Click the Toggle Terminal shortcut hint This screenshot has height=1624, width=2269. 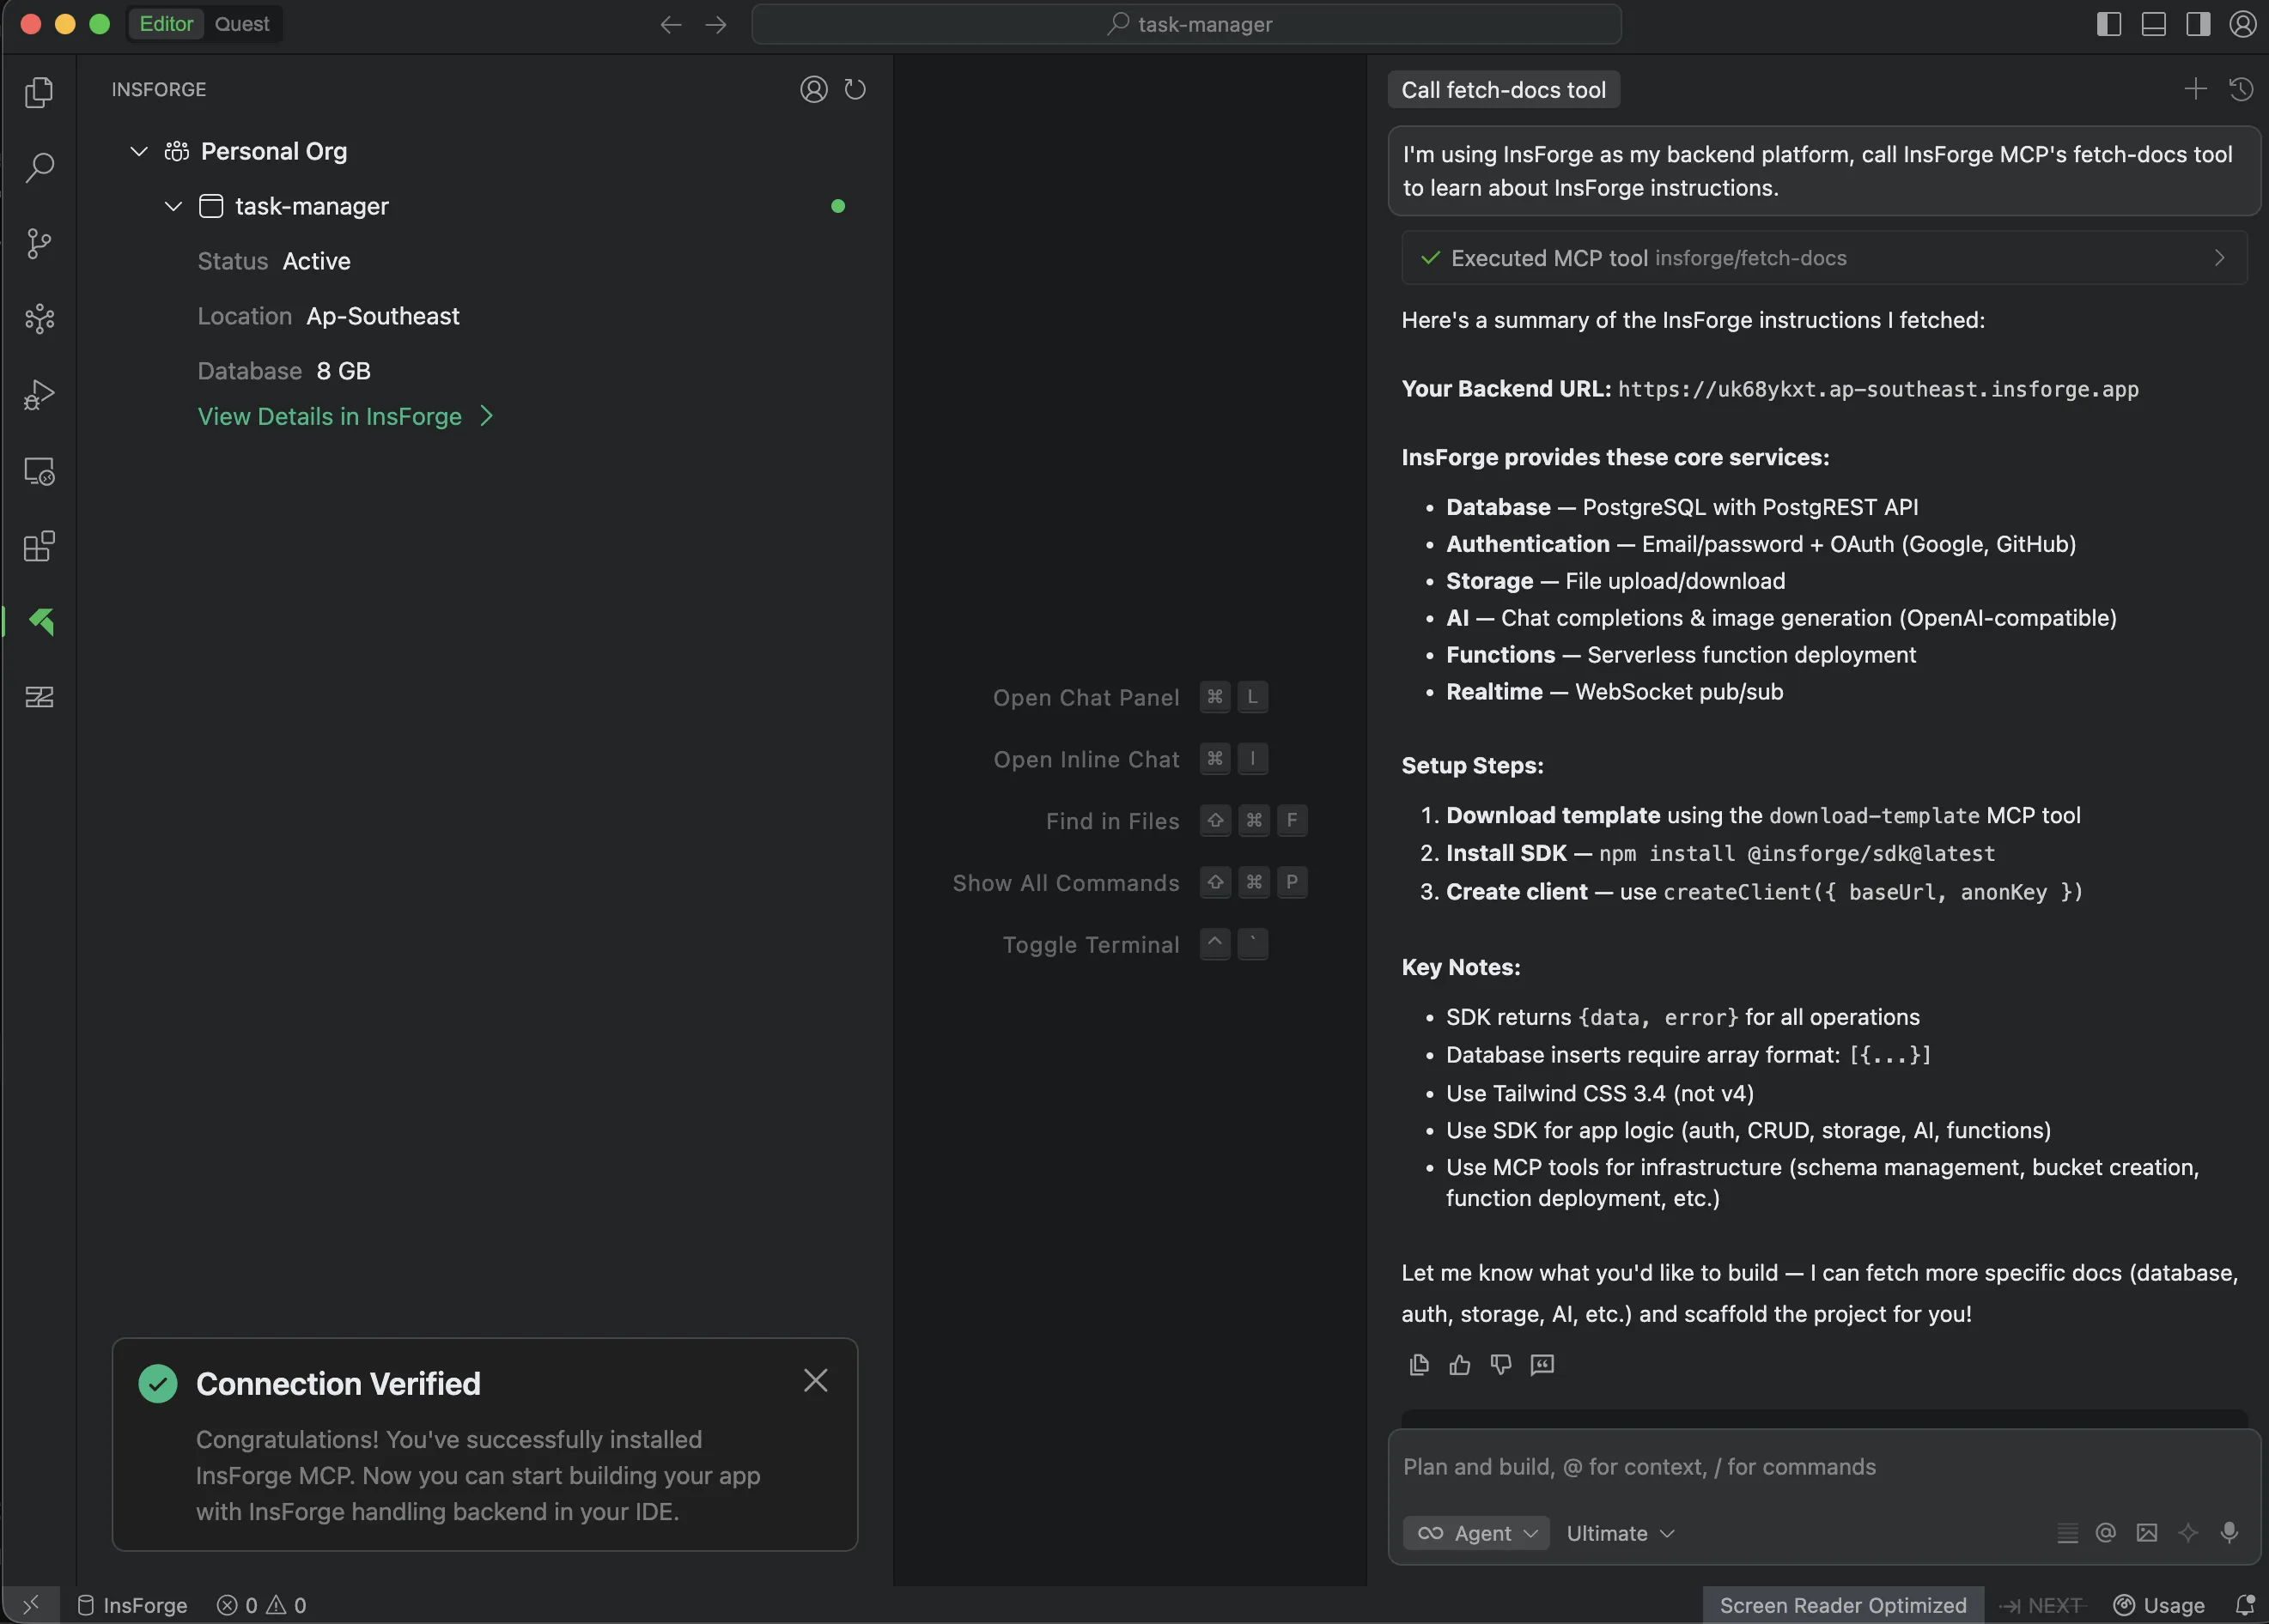pos(1134,944)
